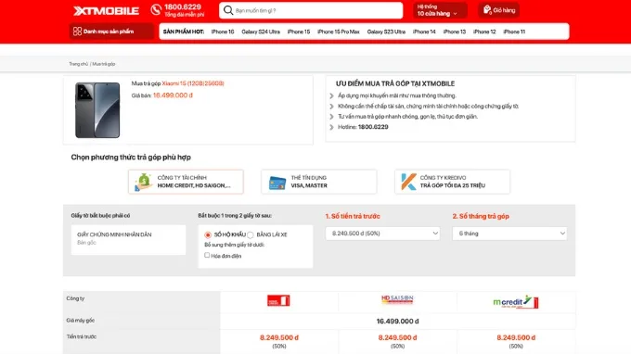Open the Xiaomi 15 (12GB|256GB) product link
631x354 pixels.
[193, 83]
